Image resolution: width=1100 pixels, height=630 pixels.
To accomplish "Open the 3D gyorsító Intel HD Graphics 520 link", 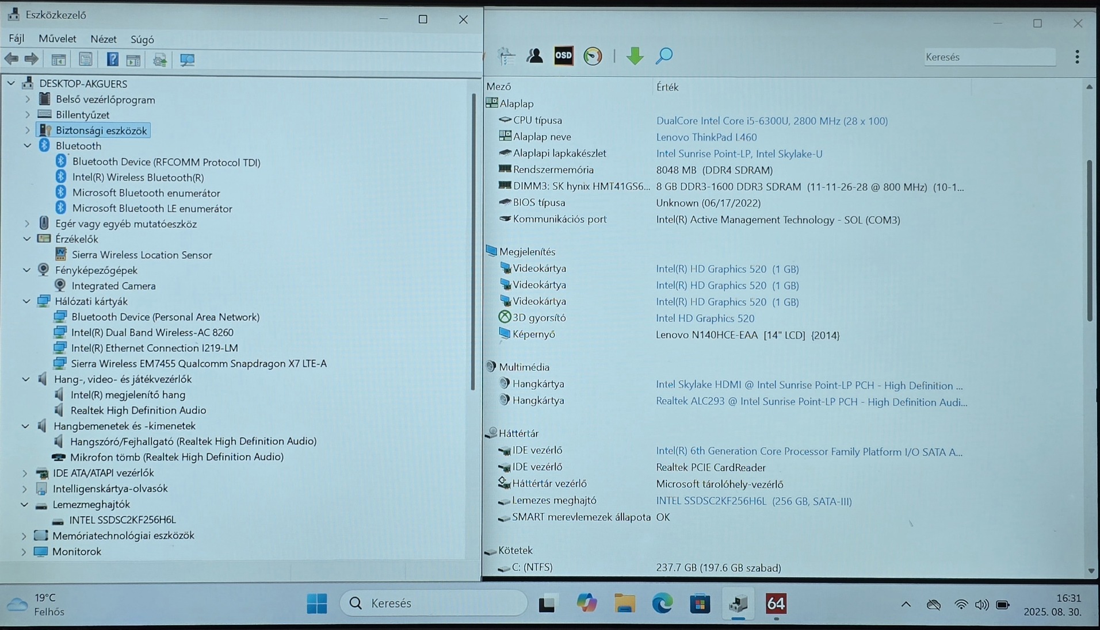I will [705, 318].
